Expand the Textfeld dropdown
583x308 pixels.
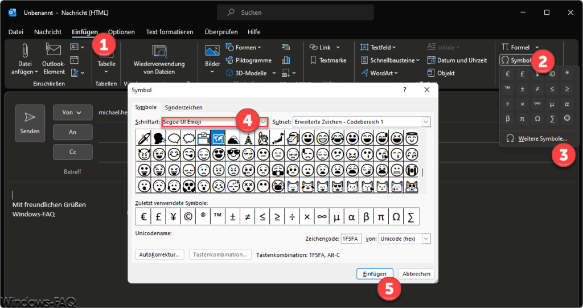(394, 48)
